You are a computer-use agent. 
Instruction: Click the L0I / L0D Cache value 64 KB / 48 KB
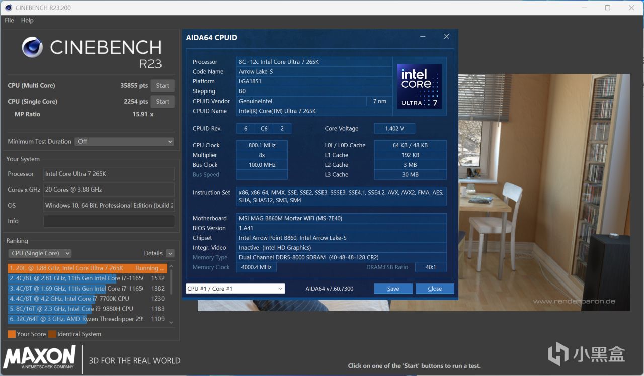point(410,145)
